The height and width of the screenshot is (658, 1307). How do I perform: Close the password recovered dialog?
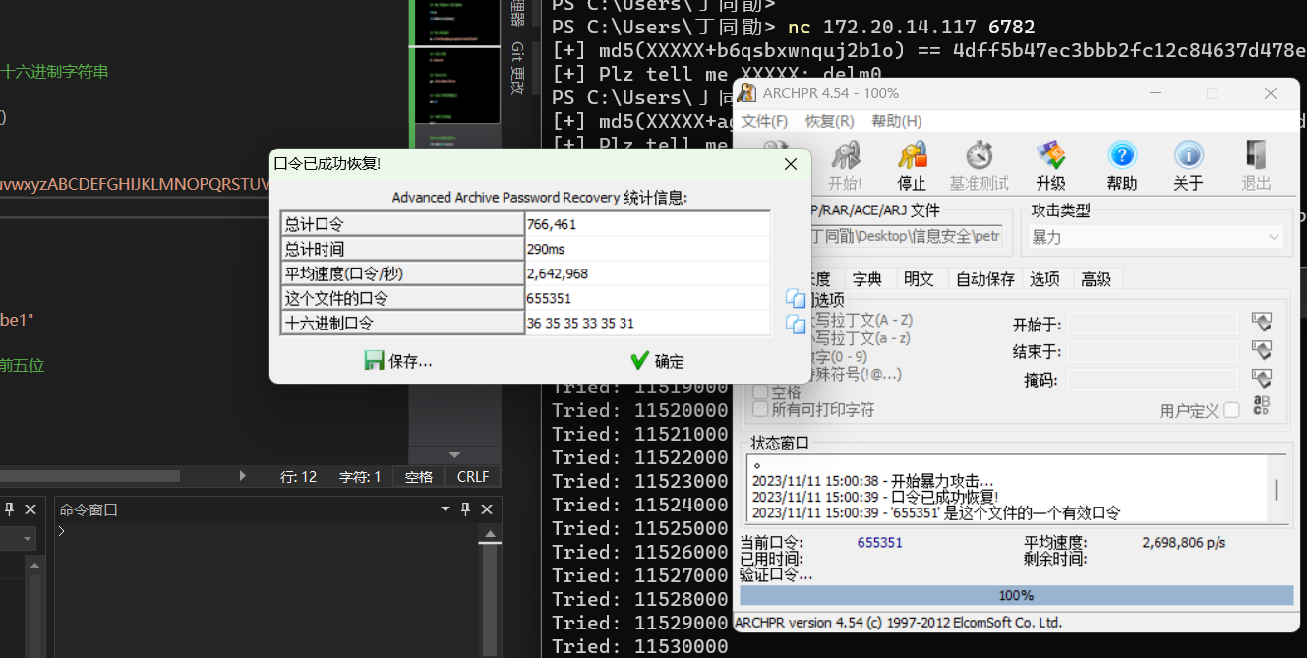(790, 164)
